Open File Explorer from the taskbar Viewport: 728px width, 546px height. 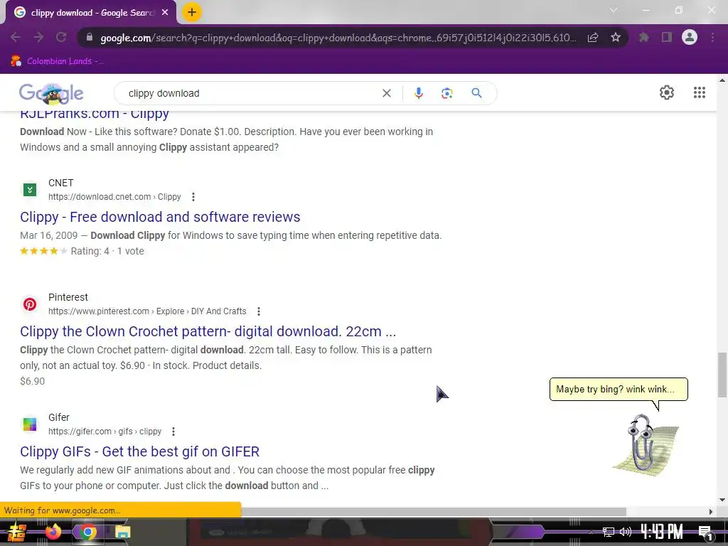[123, 532]
